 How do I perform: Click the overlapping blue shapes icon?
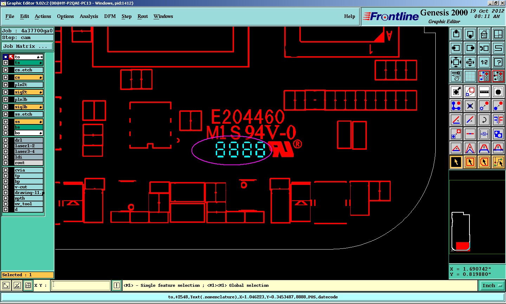point(498,134)
